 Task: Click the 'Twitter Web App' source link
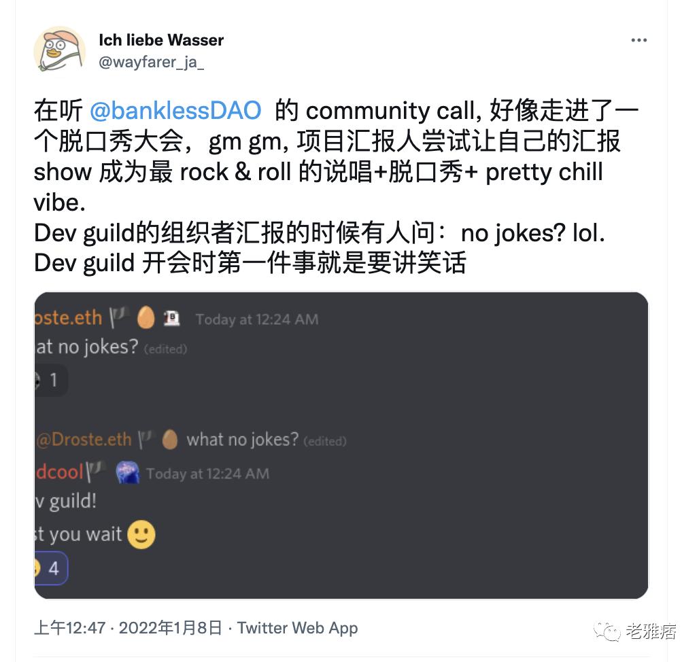297,627
